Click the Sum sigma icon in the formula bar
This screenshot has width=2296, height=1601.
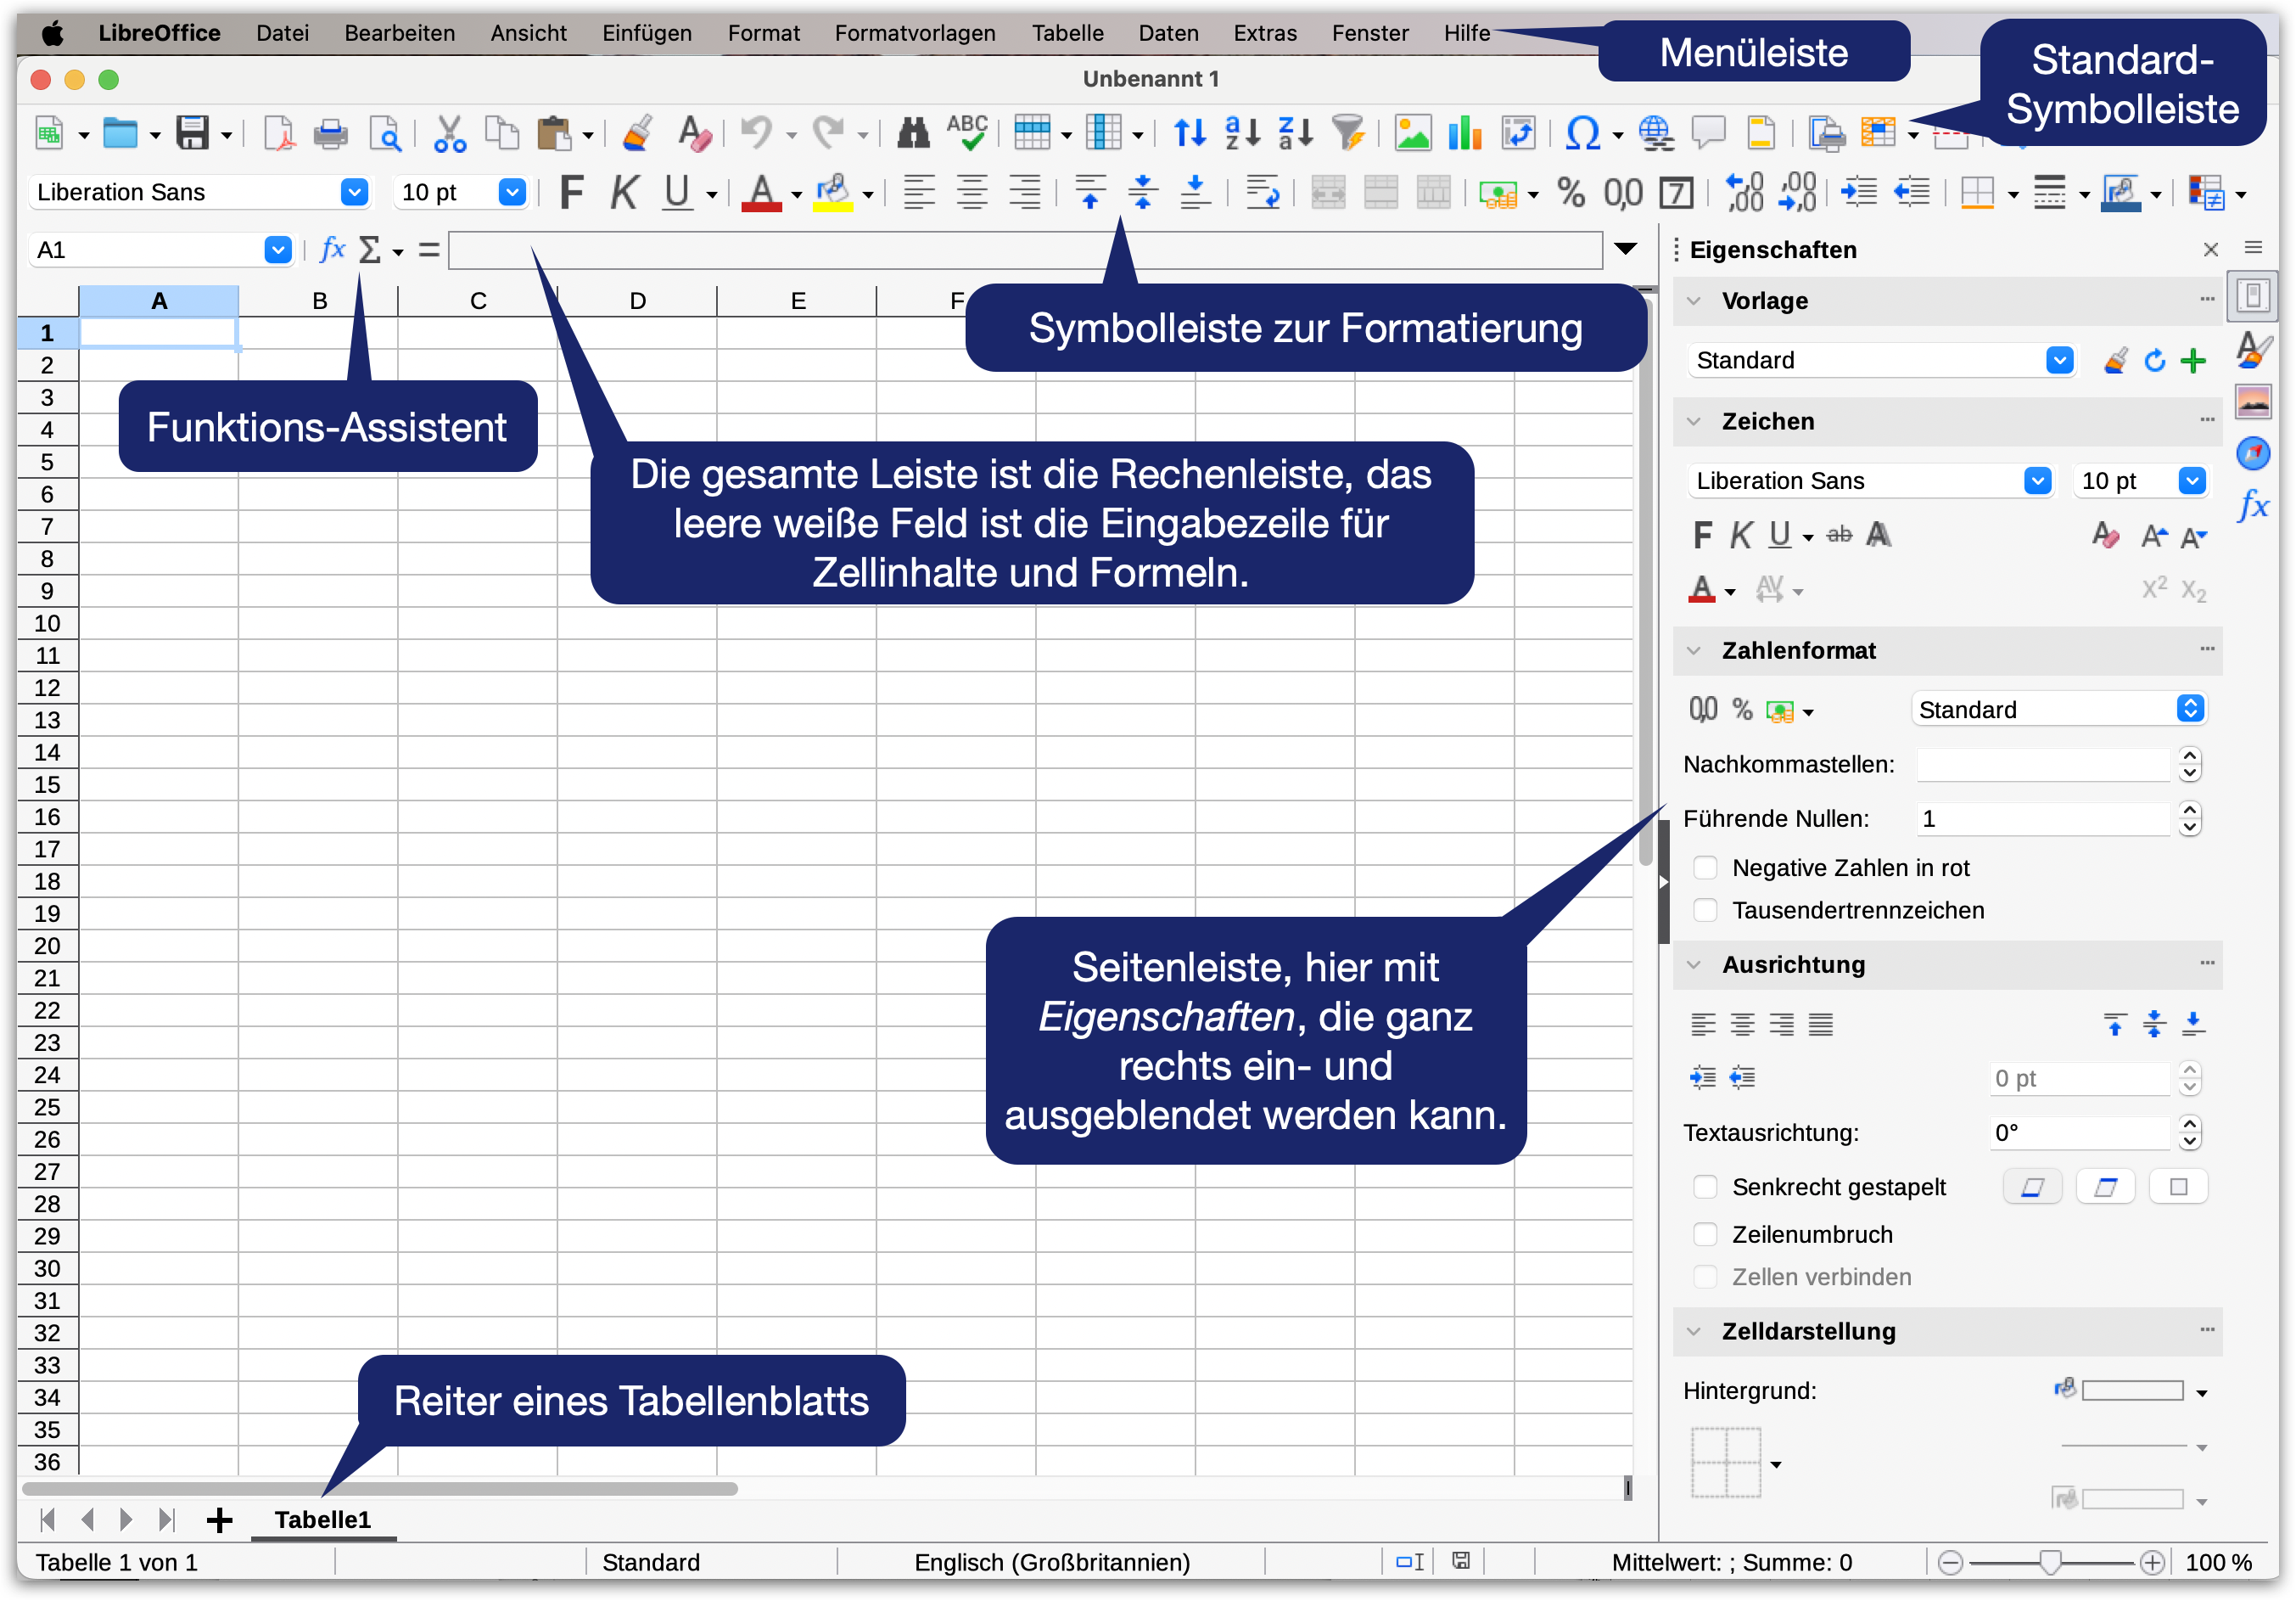pyautogui.click(x=370, y=250)
